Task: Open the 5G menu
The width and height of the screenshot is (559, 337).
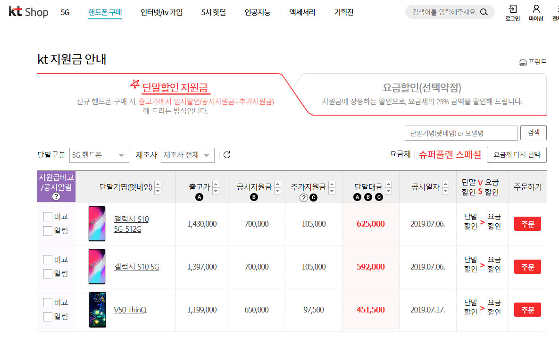Action: coord(65,12)
